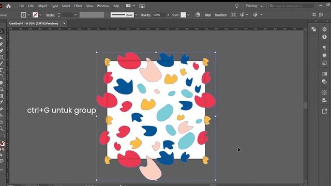Open the Gradient panel icon
Screen dimensions: 331x186
coord(324,74)
